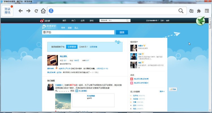Click the 微博 817 count
This screenshot has height=113, width=212.
86,60
